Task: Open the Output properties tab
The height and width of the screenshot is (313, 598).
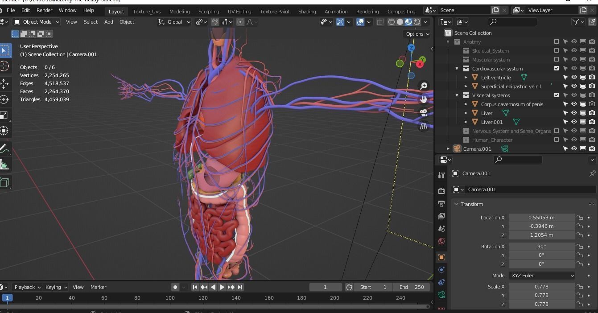Action: coord(441,203)
